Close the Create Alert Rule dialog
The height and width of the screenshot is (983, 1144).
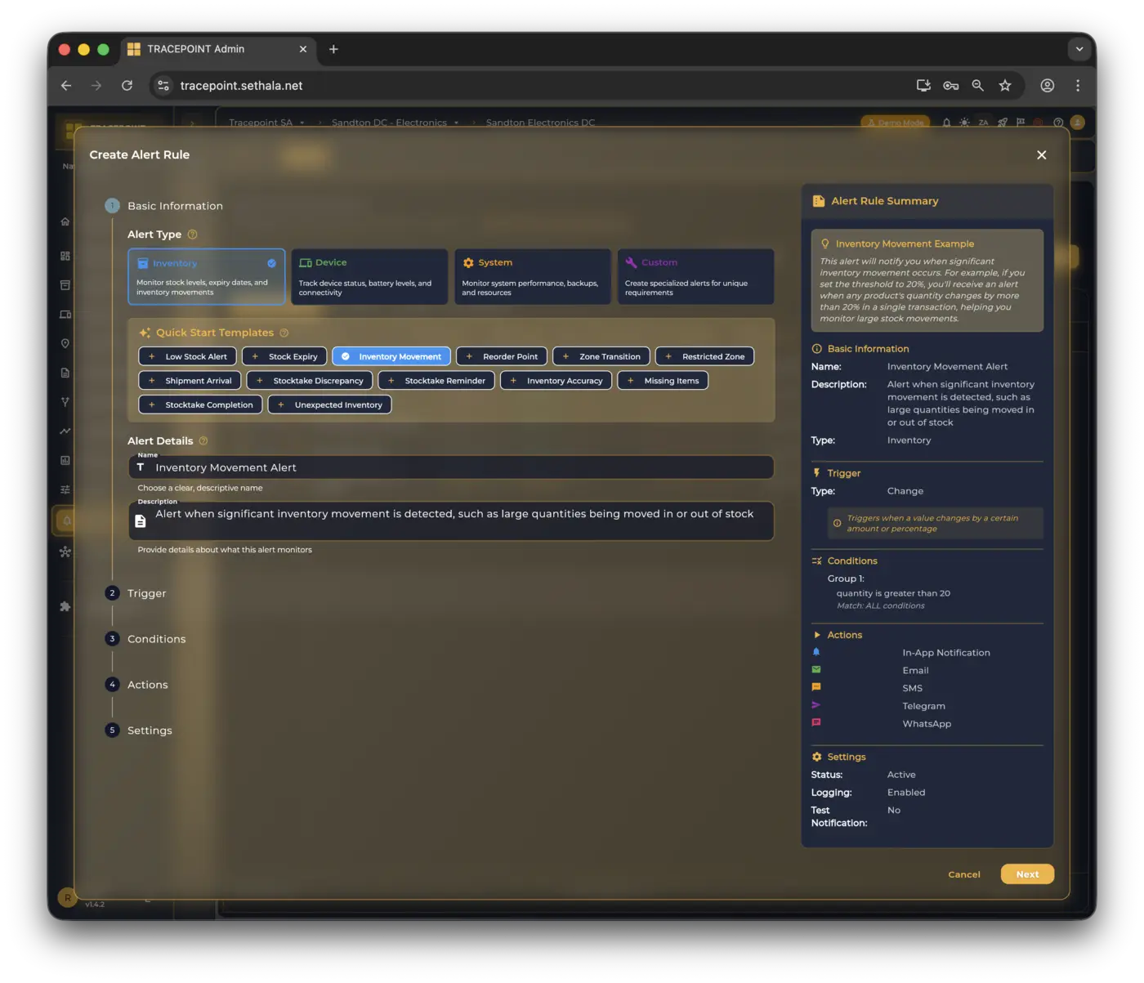point(1041,155)
